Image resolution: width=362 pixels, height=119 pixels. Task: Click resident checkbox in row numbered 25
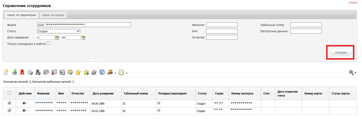pos(159,103)
